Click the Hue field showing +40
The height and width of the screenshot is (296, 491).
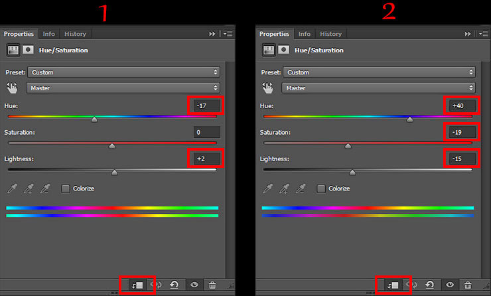point(462,106)
